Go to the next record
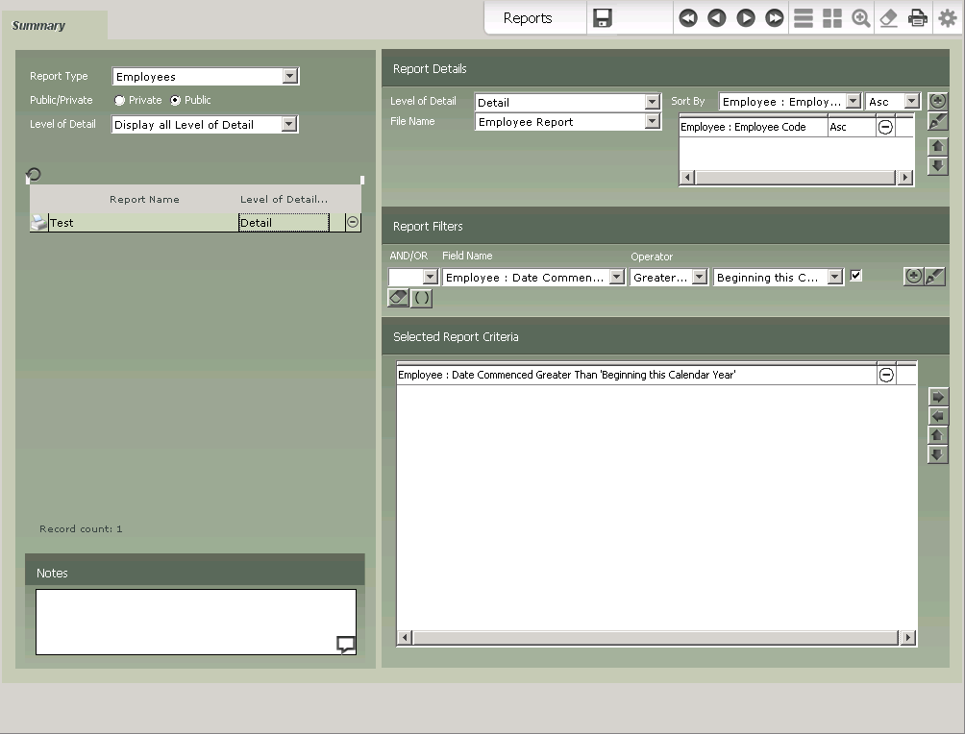Viewport: 965px width, 734px height. [746, 18]
